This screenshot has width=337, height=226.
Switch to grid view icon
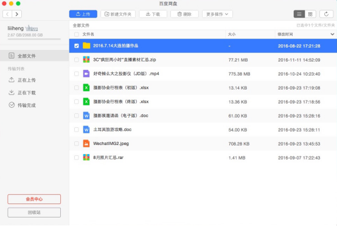pos(310,14)
